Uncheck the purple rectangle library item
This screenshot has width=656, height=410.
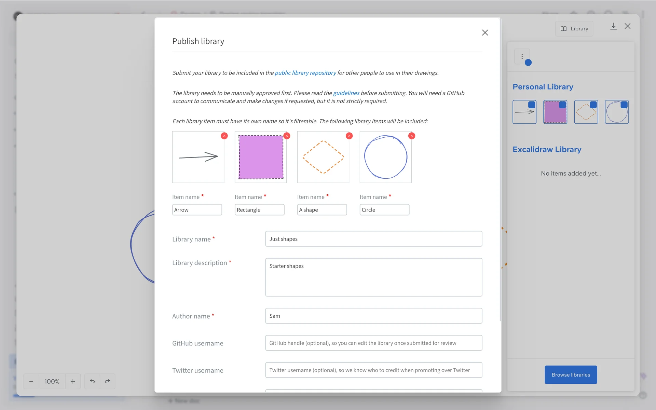tap(562, 105)
